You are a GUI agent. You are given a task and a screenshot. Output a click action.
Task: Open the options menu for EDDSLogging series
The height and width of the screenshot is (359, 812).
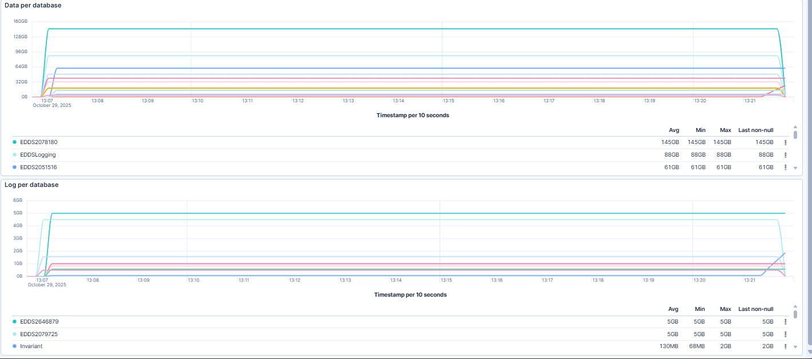click(785, 154)
